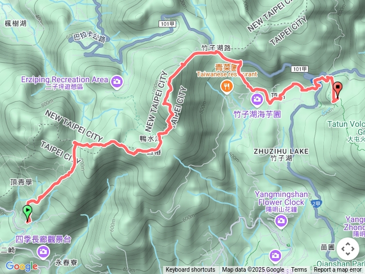Image resolution: width=365 pixels, height=274 pixels.
Task: Click the Google logo
Action: pos(22,267)
